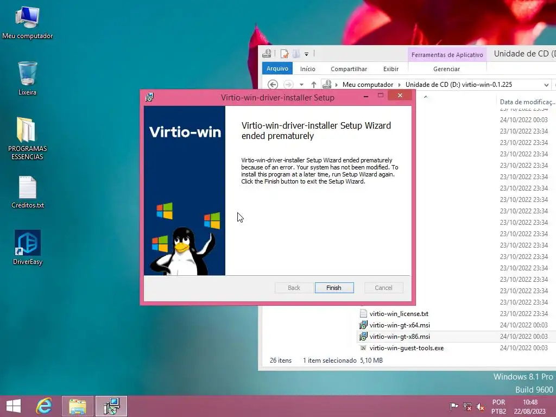
Task: Open the Arquivo tab in Explorer
Action: coord(277,68)
